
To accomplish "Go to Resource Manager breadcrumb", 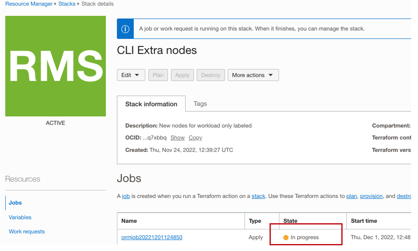I will pyautogui.click(x=29, y=4).
